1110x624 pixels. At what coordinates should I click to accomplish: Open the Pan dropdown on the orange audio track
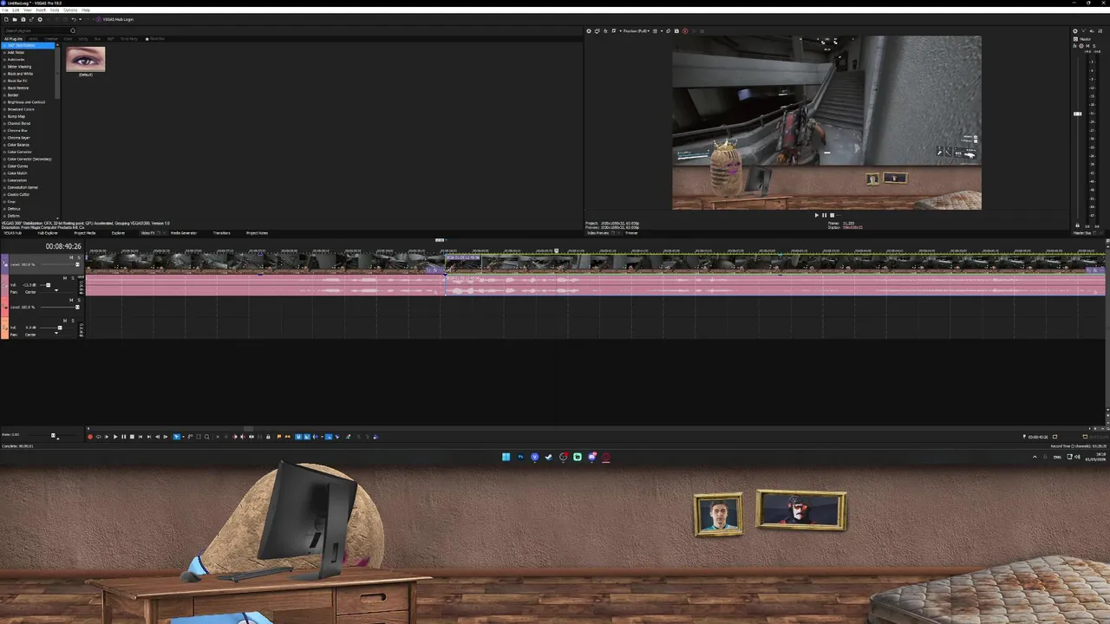[x=56, y=333]
